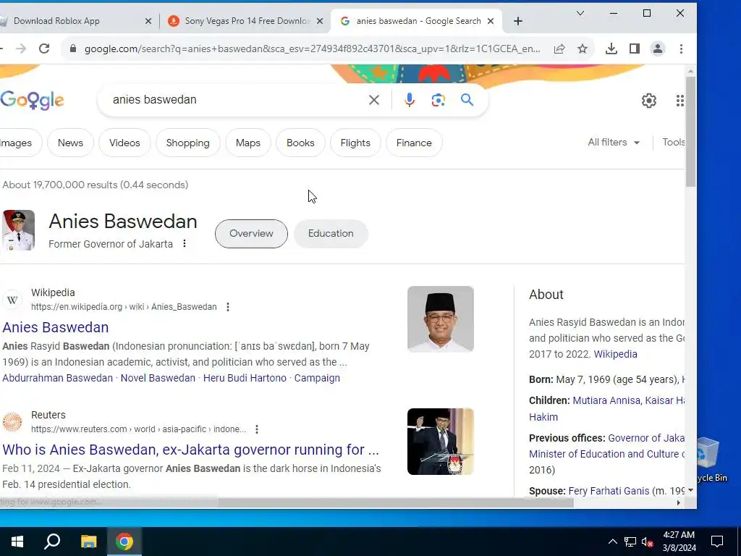Viewport: 741px width, 556px height.
Task: Click the horizontal scrollbar right arrow
Action: [679, 502]
